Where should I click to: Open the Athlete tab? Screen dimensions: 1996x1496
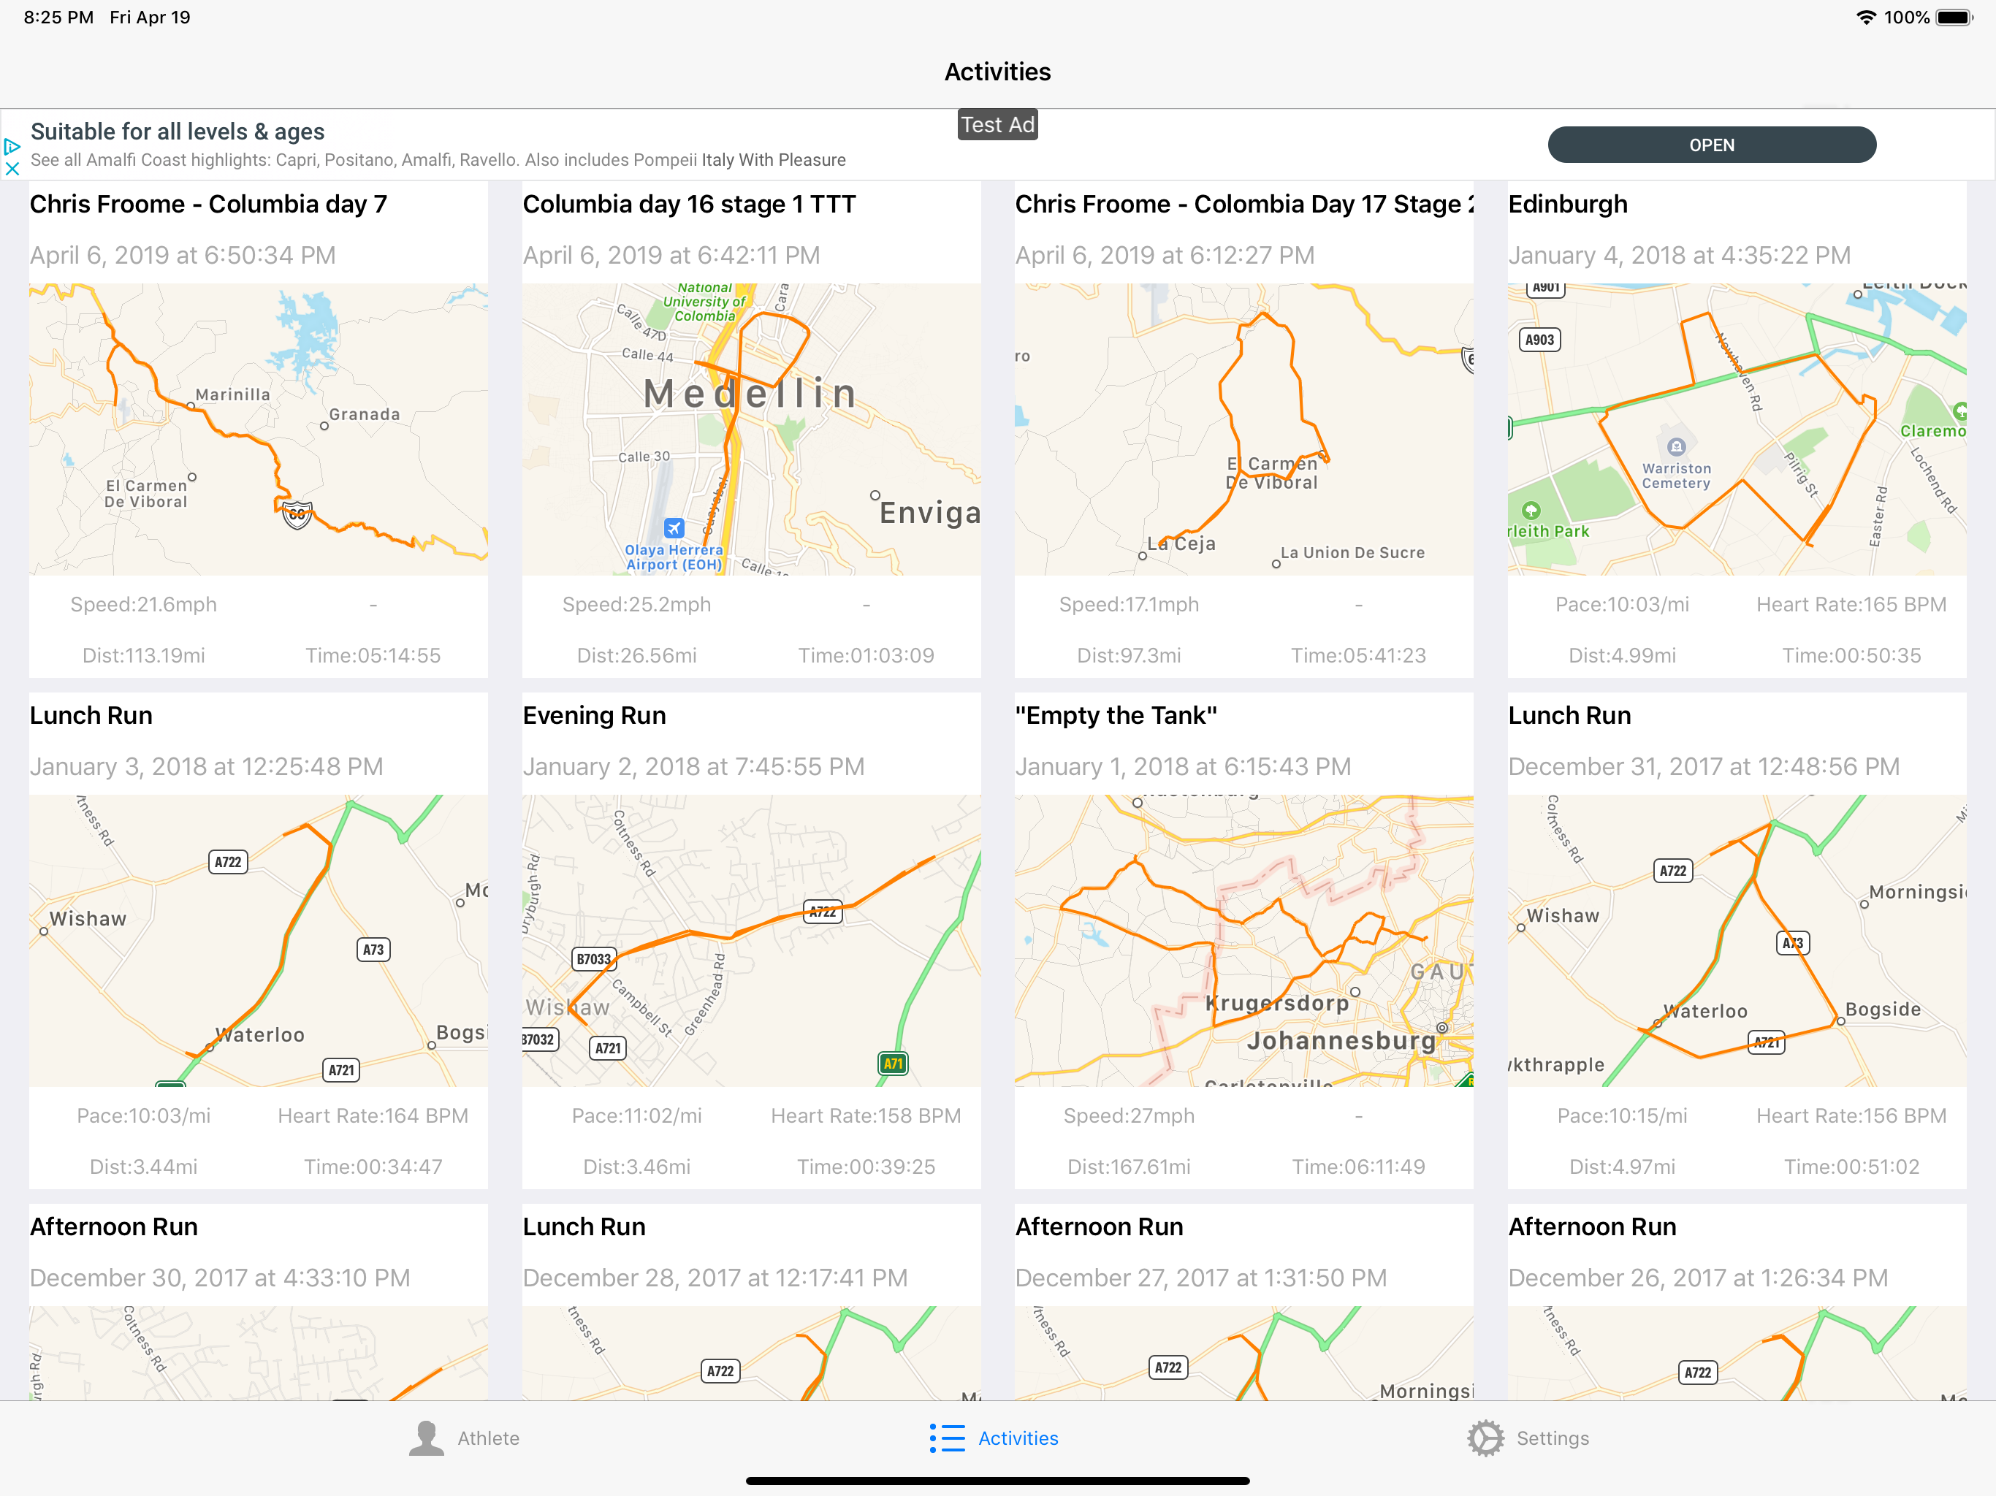464,1438
